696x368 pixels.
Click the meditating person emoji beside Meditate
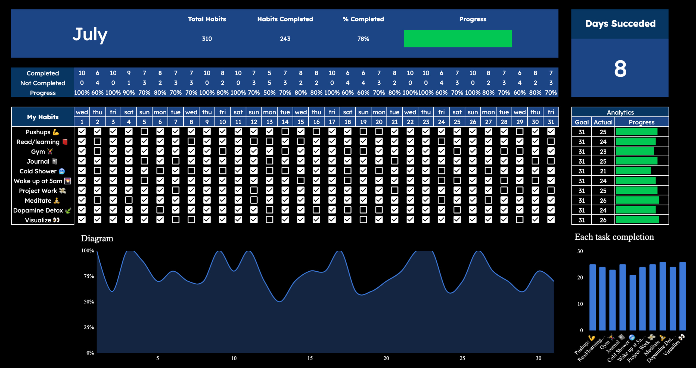(x=56, y=201)
